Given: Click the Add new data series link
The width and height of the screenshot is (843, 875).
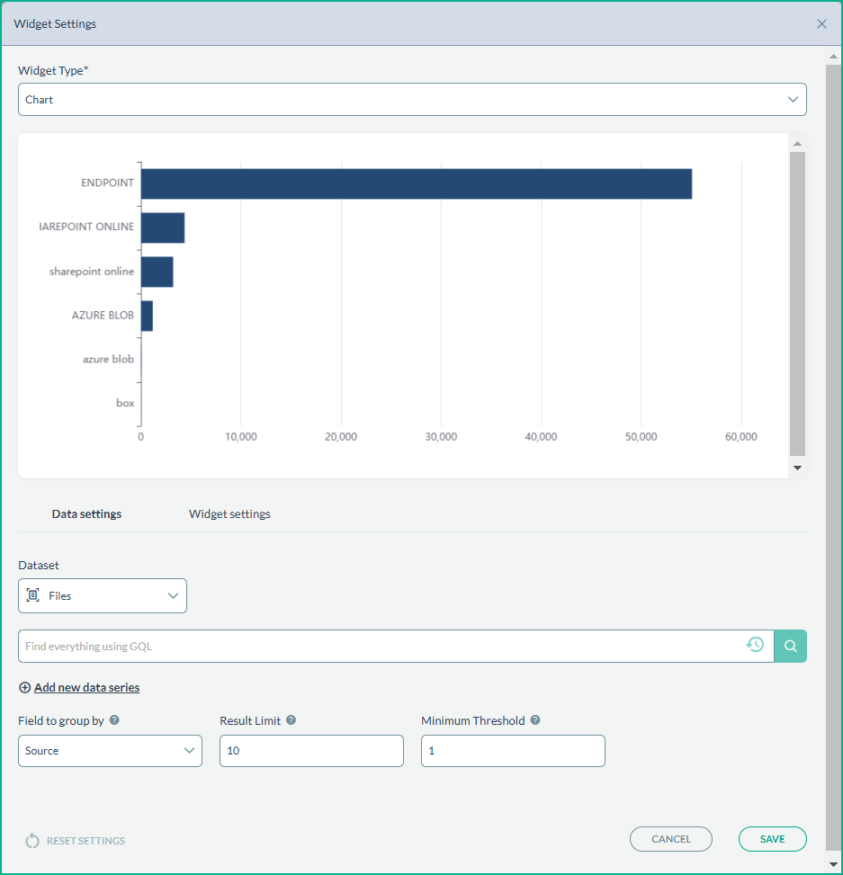Looking at the screenshot, I should 86,688.
